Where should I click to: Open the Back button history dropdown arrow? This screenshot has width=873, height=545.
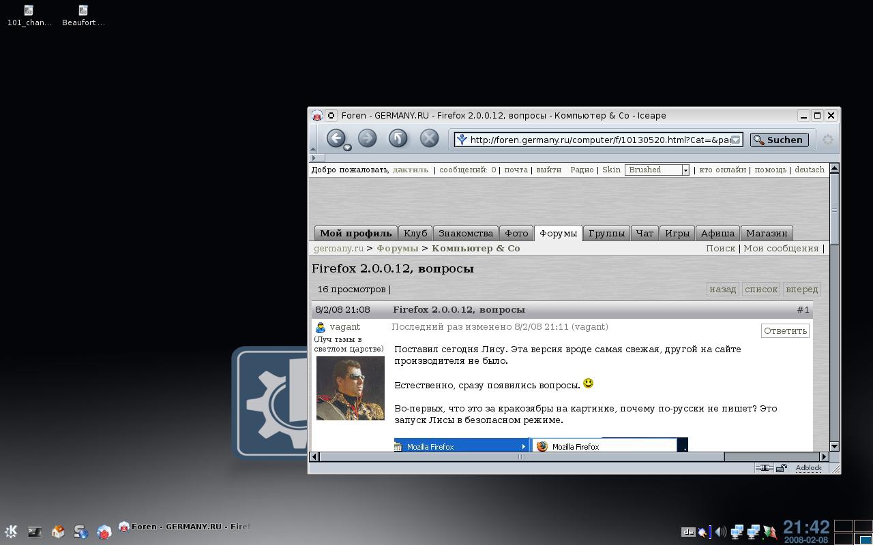(x=347, y=147)
